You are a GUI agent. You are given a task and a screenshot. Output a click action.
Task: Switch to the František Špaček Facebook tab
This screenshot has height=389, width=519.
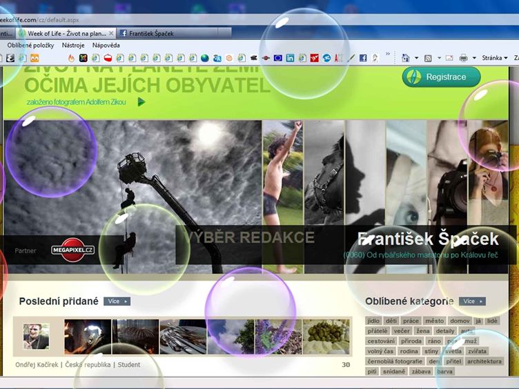pyautogui.click(x=167, y=33)
